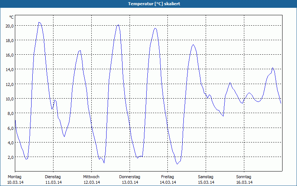This screenshot has width=297, height=186.
Task: Click Wednesday's temperature peak near 20 degrees
Action: coord(118,25)
